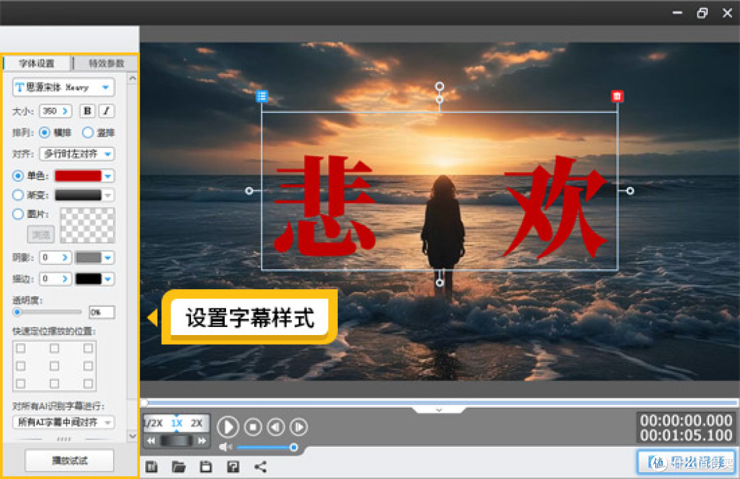The width and height of the screenshot is (740, 479).
Task: Click the checkered image preview thumbnail
Action: (x=88, y=225)
